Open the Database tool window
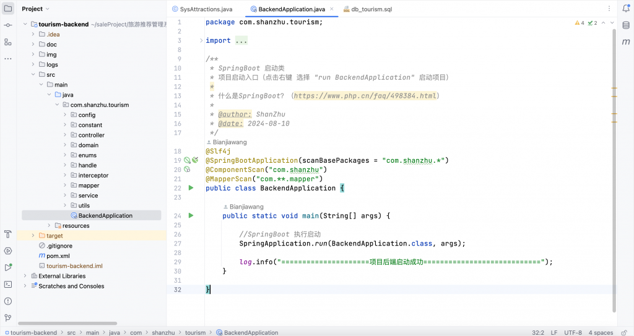Image resolution: width=634 pixels, height=336 pixels. point(626,25)
